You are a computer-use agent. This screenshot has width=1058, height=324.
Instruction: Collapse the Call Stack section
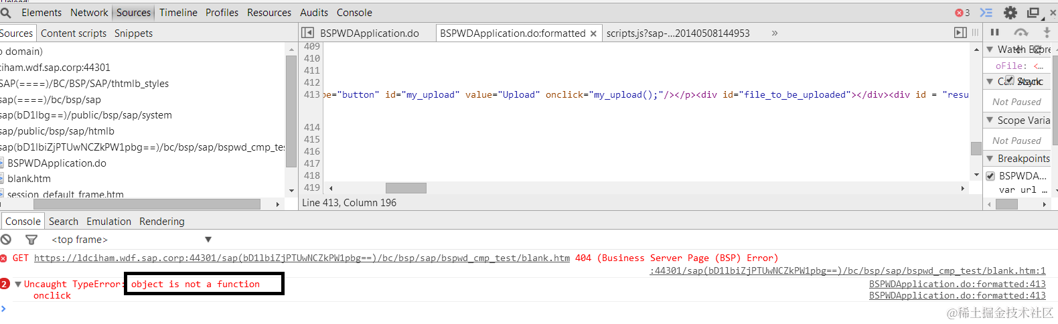coord(990,81)
